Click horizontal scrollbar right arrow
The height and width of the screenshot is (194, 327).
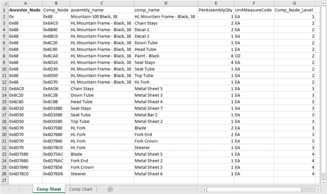[x=318, y=189]
